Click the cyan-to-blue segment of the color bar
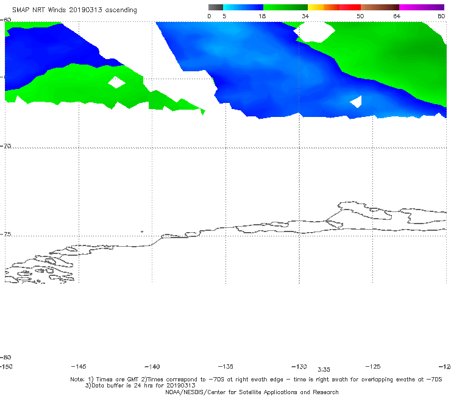Viewport: 451px width, 396px height. pos(243,7)
